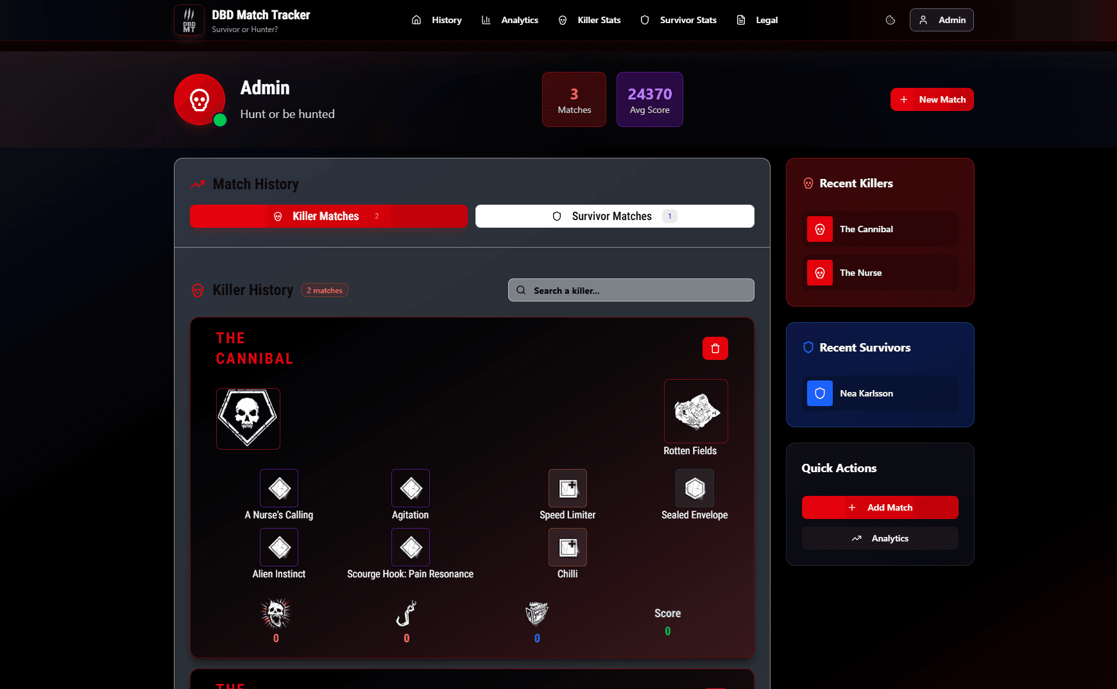Click the hook stat icon

406,614
